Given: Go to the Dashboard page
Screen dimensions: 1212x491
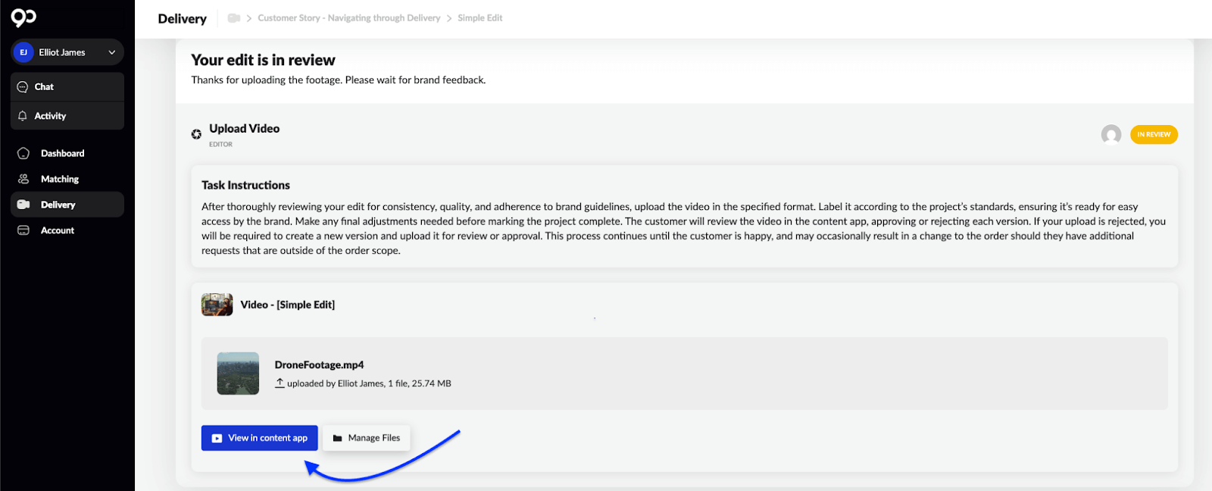Looking at the screenshot, I should [62, 153].
